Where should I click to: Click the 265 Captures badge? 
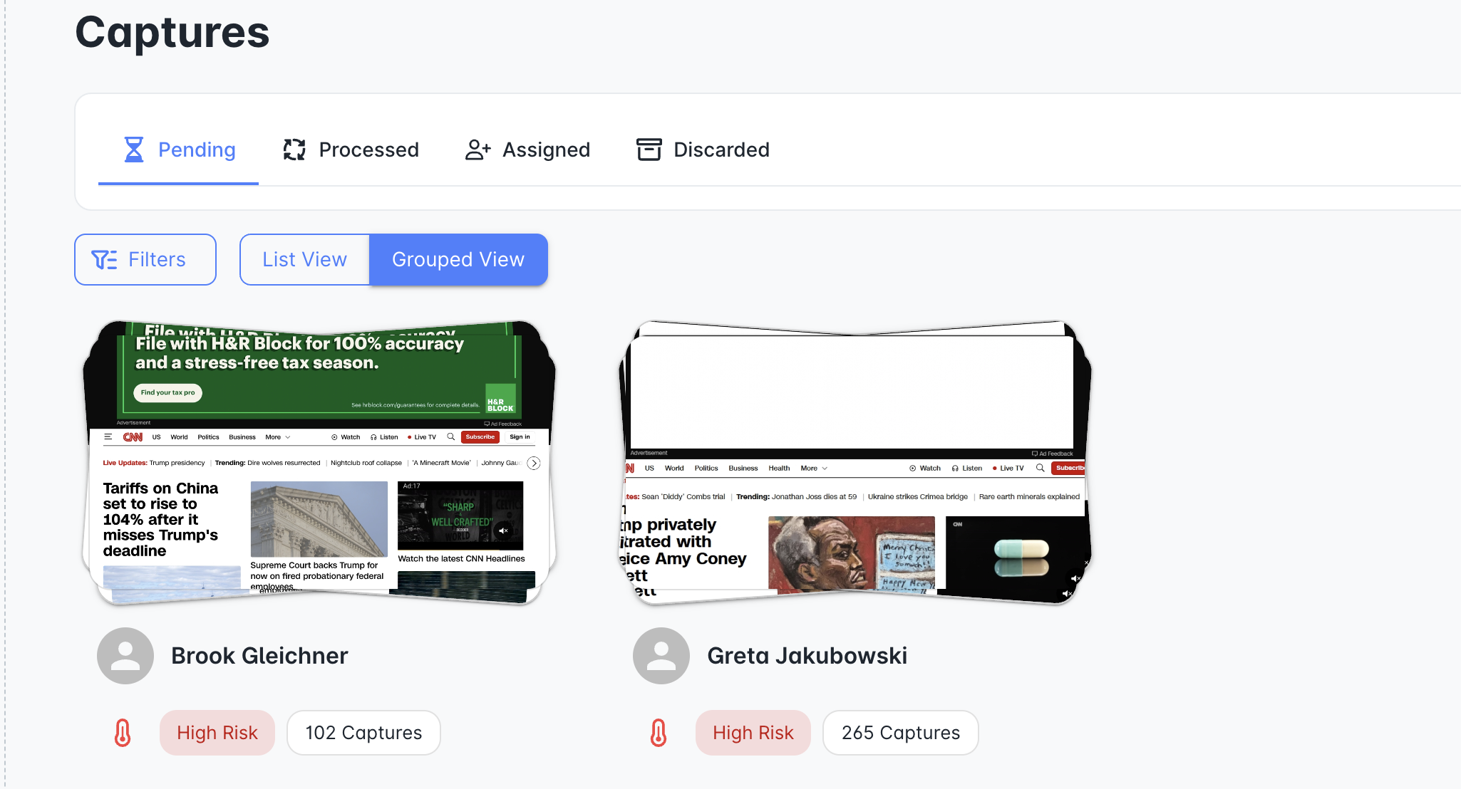point(901,733)
